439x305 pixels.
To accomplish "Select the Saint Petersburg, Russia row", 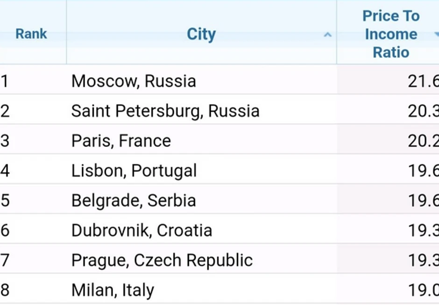I will [165, 111].
